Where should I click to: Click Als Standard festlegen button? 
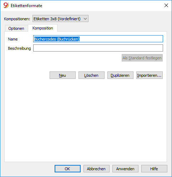point(142,58)
